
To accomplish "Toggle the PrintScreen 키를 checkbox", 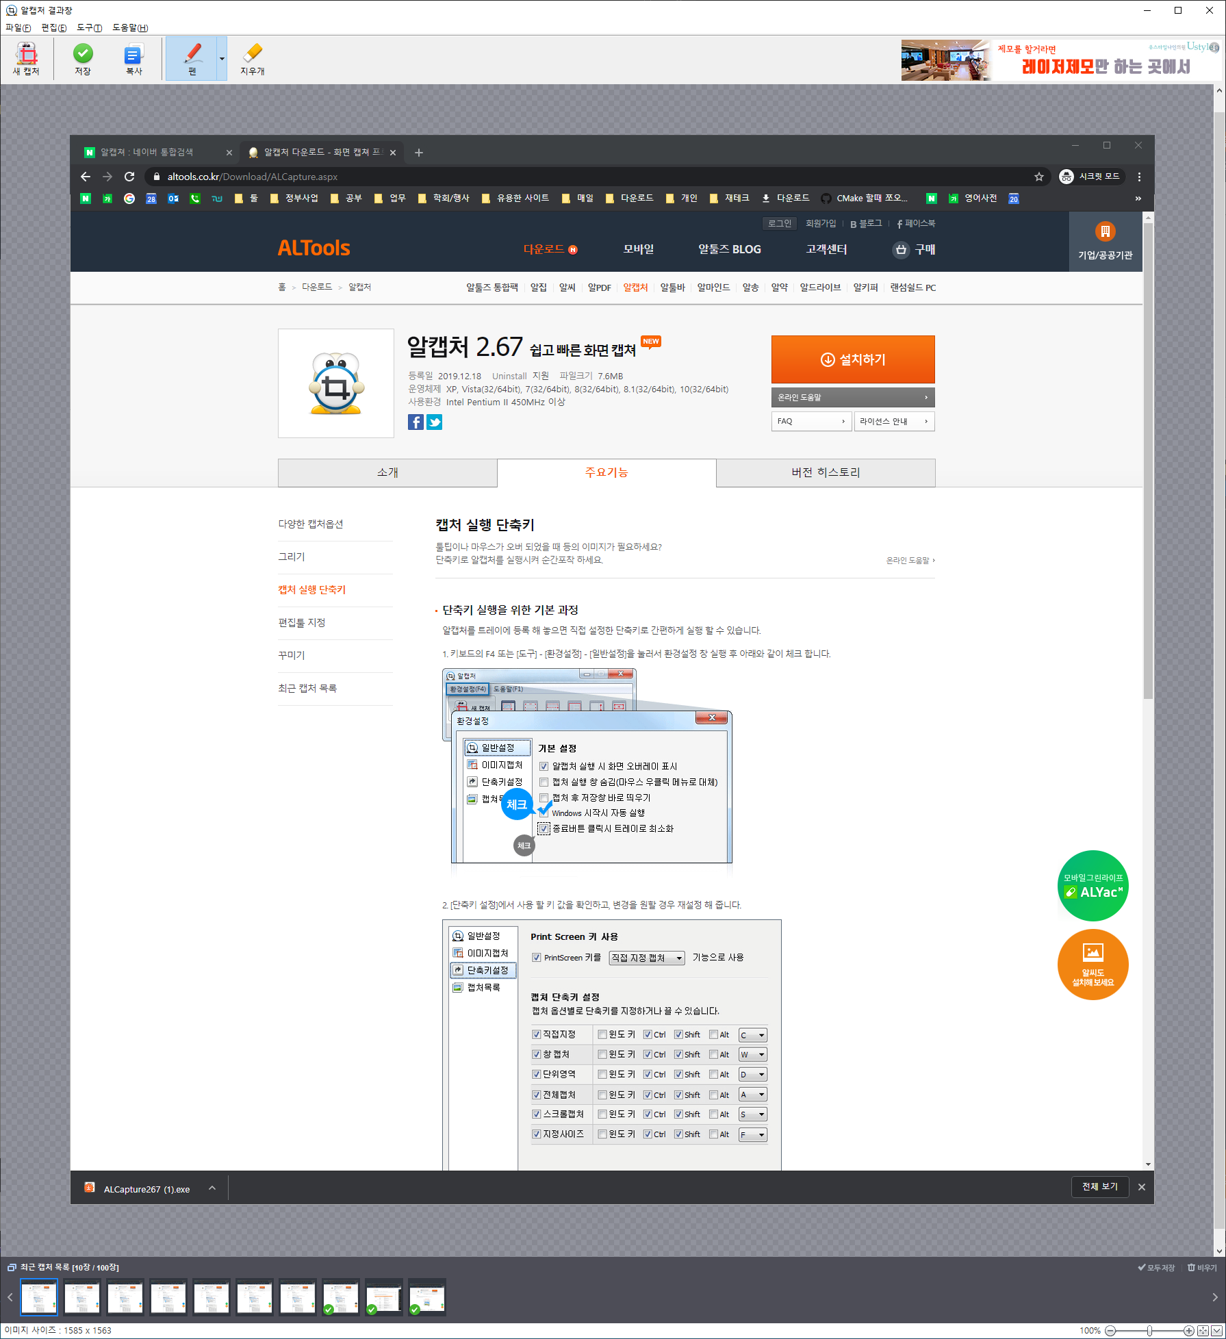I will click(537, 958).
